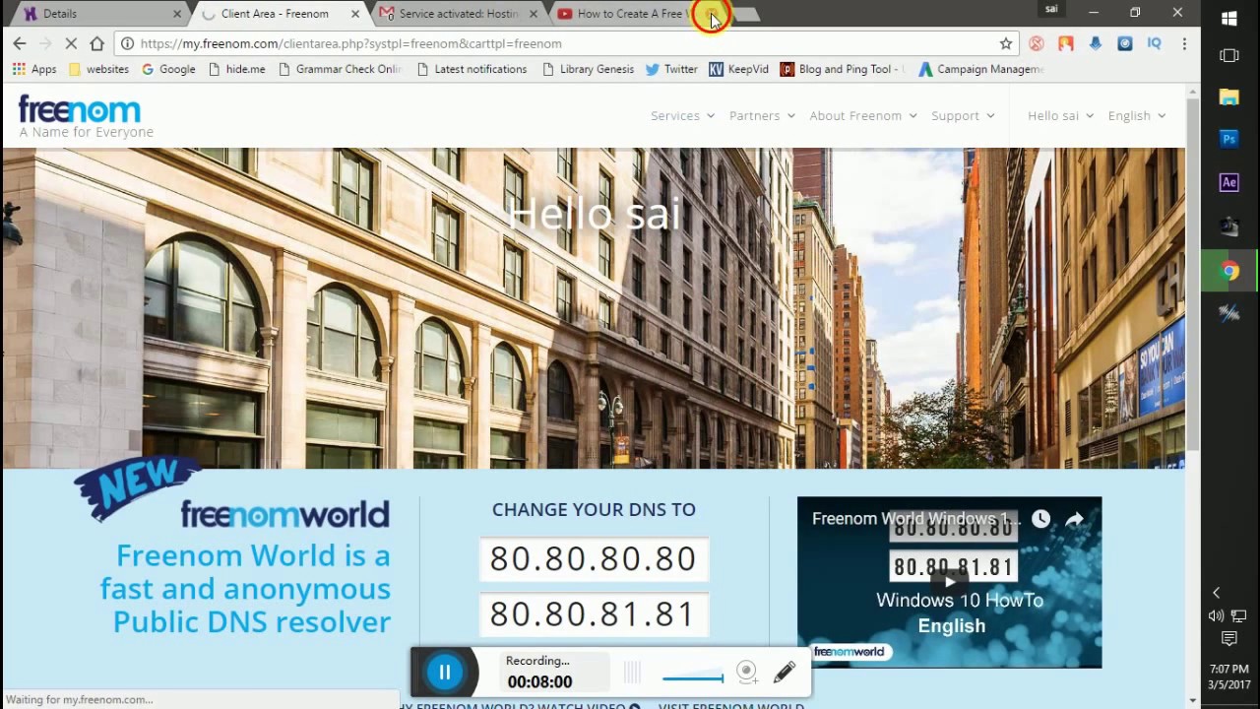
Task: Click the freenomworld logo
Action: (284, 513)
